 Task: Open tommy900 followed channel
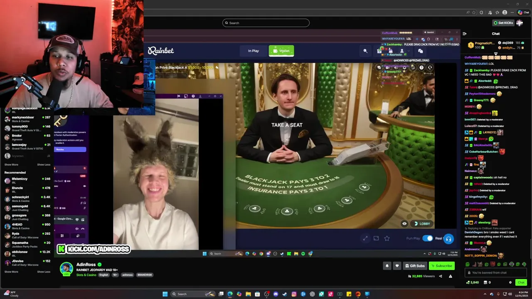(x=27, y=128)
